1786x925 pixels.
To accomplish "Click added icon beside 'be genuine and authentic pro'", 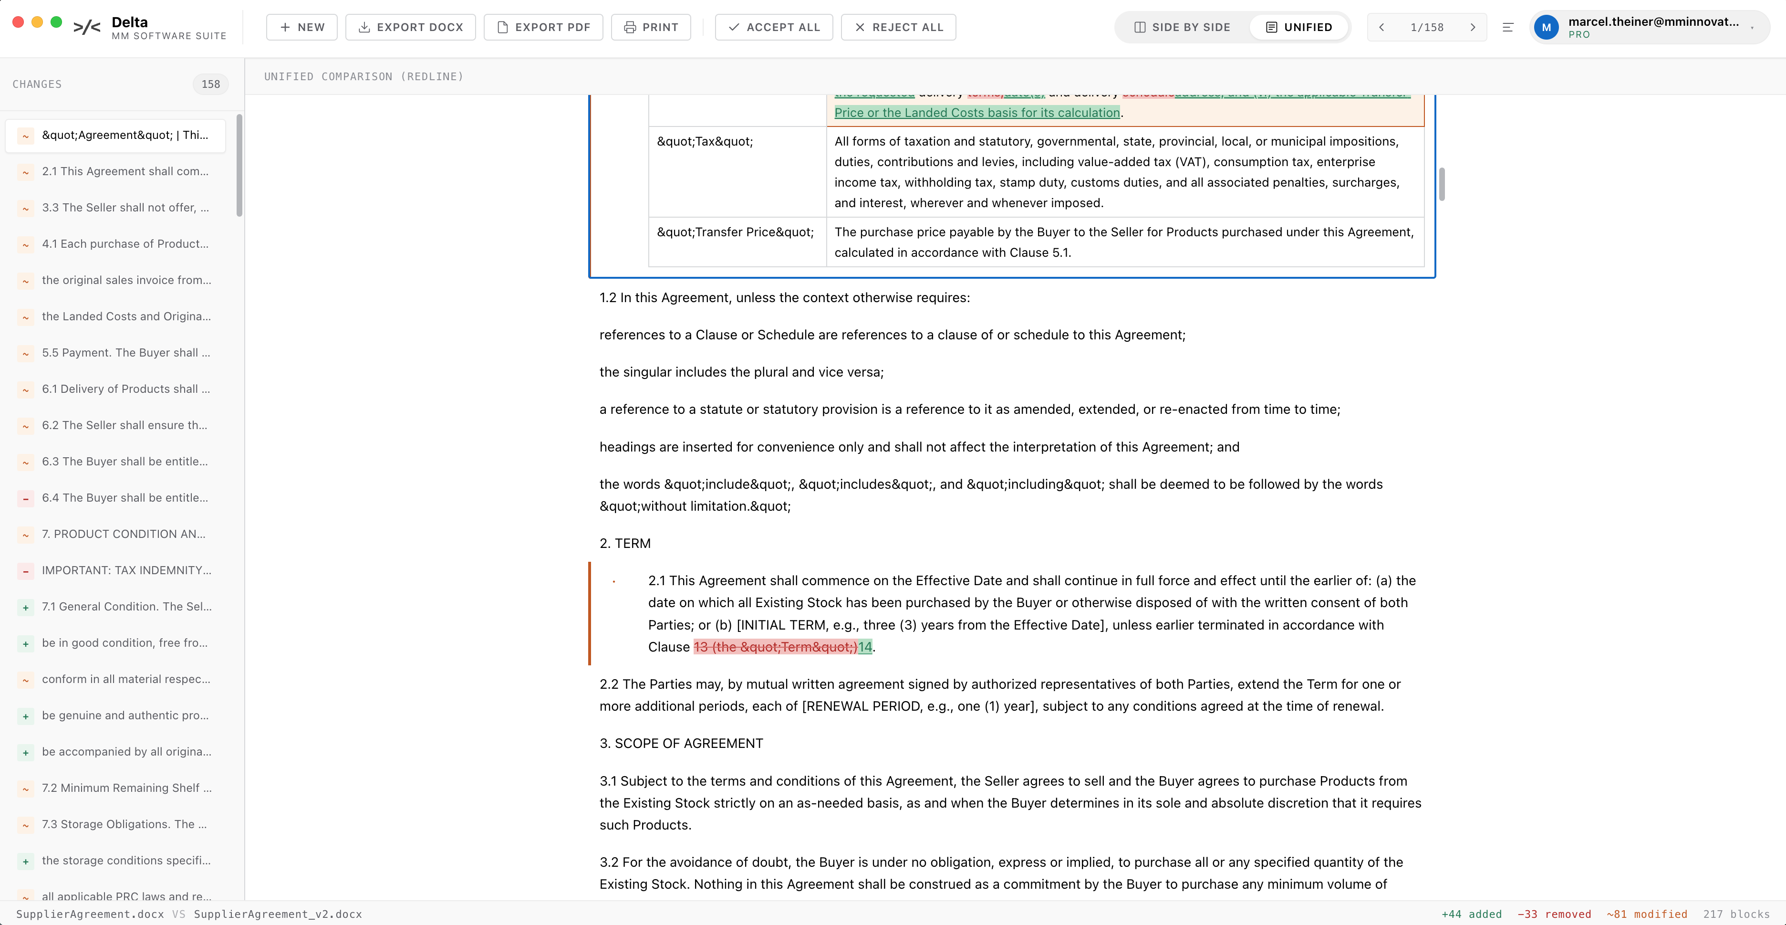I will click(26, 716).
